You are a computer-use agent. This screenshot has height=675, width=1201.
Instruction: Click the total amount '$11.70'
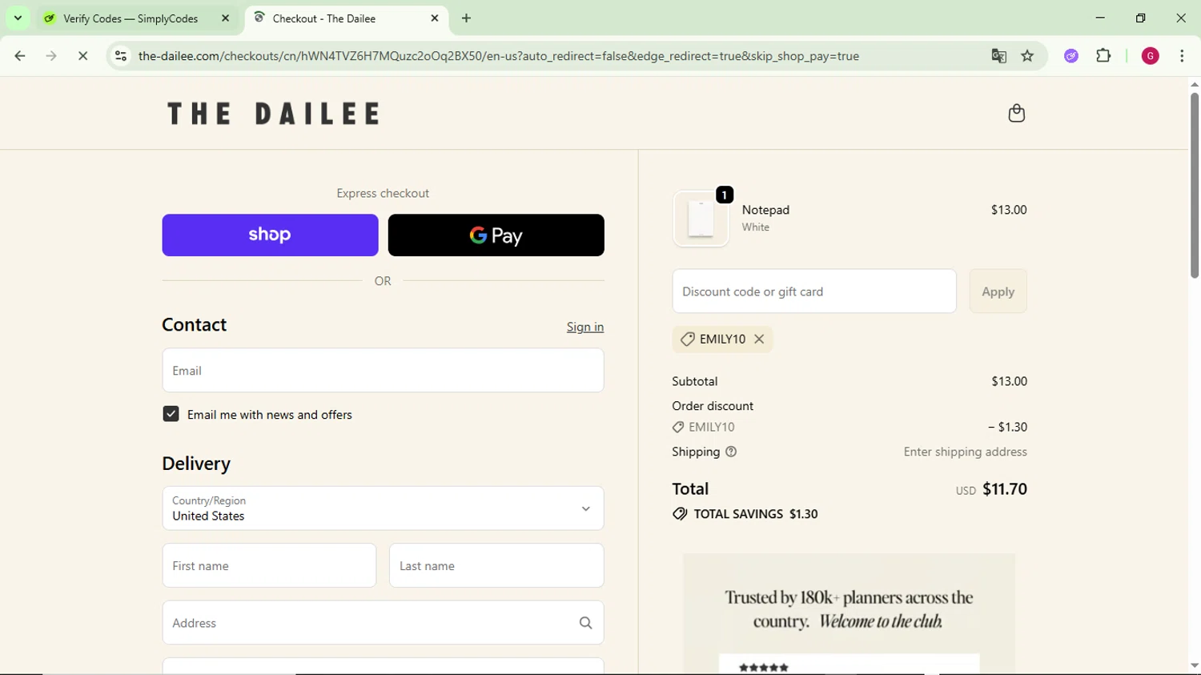tap(1005, 489)
